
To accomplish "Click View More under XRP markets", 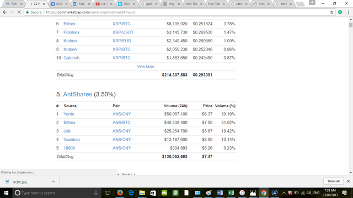I will 146,67.
